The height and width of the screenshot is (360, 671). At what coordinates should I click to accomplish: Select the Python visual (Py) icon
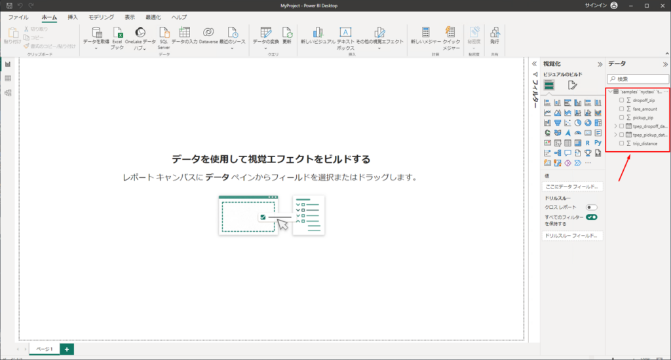click(x=598, y=142)
